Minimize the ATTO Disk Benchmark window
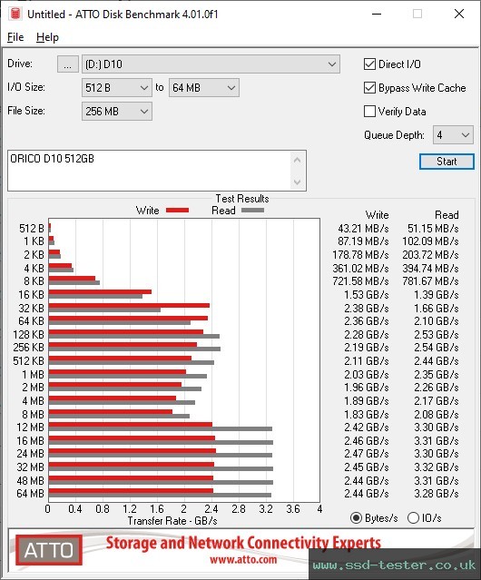The image size is (481, 580). pos(377,14)
